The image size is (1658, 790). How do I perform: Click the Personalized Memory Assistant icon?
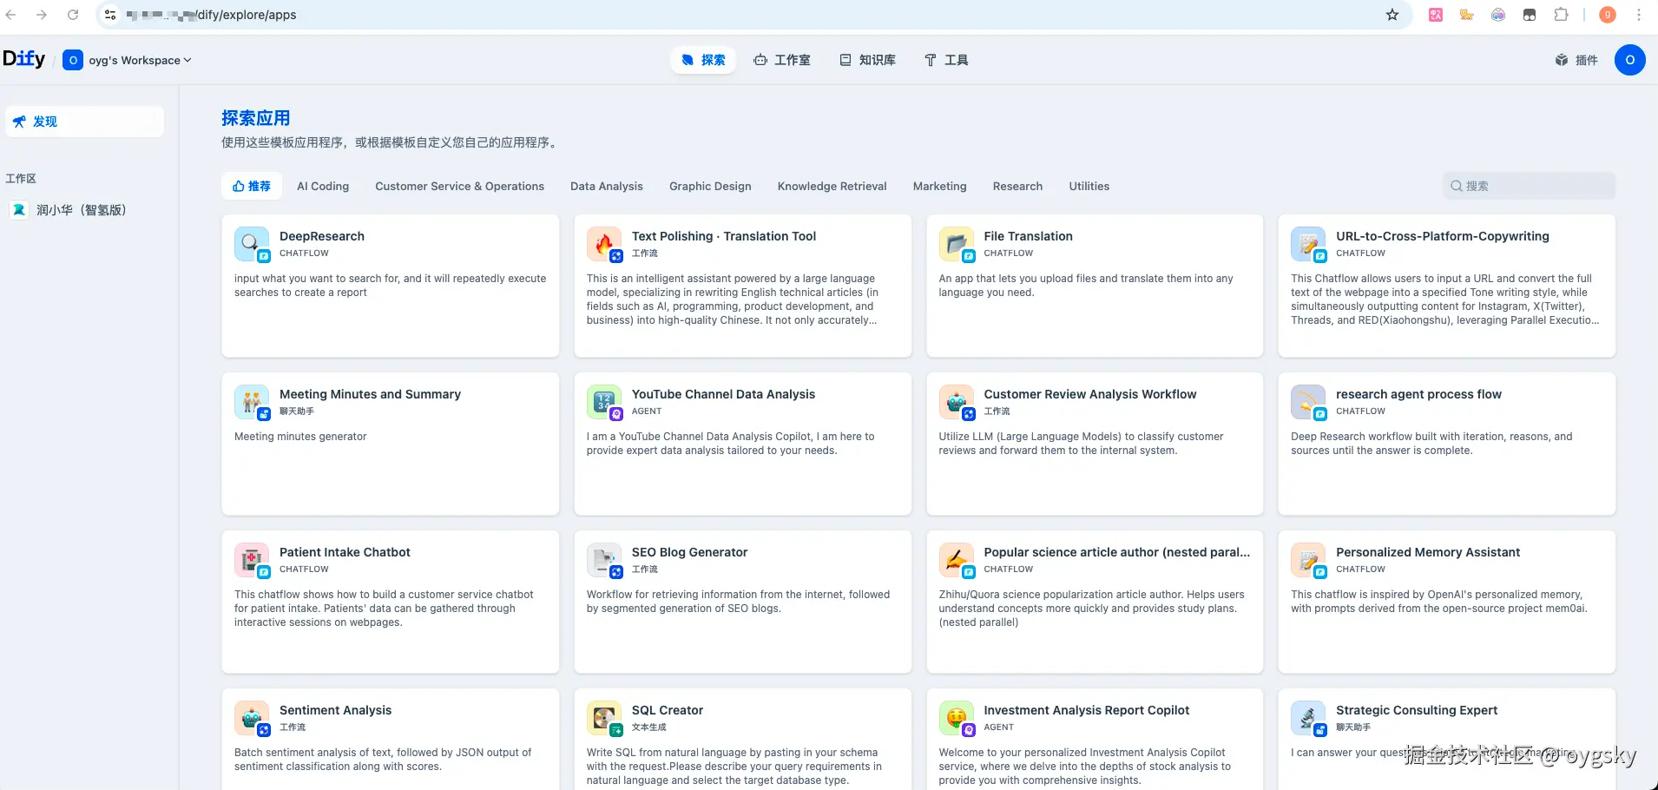(1308, 561)
